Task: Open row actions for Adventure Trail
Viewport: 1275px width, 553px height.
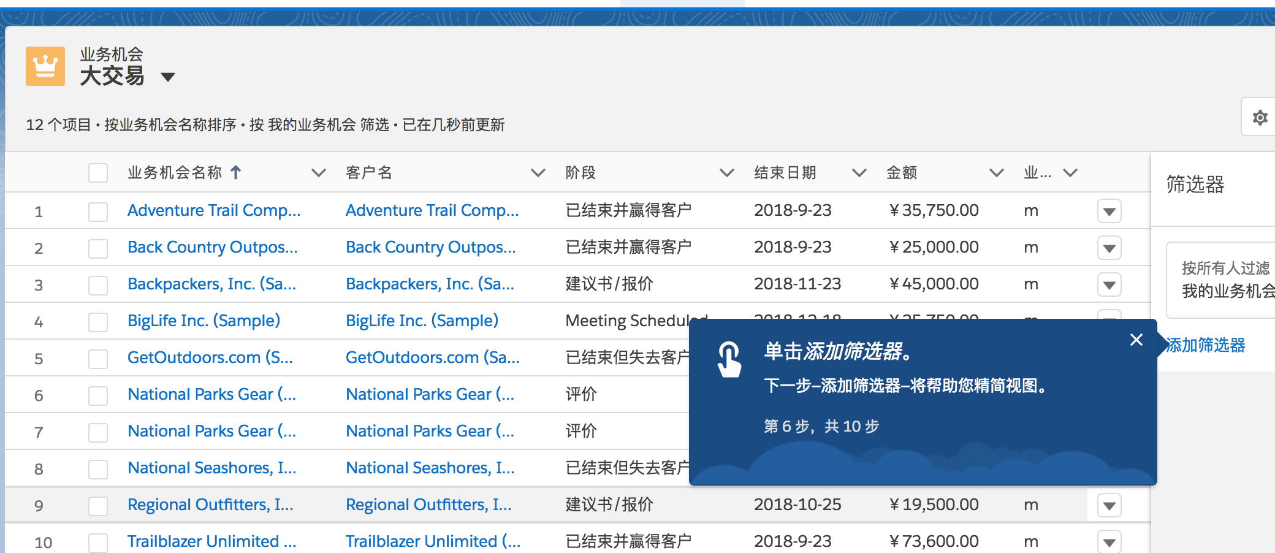Action: (x=1109, y=212)
